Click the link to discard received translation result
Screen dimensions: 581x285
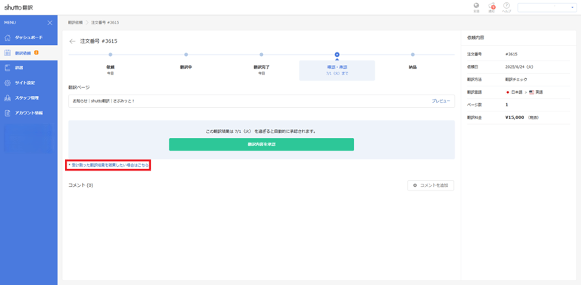110,165
